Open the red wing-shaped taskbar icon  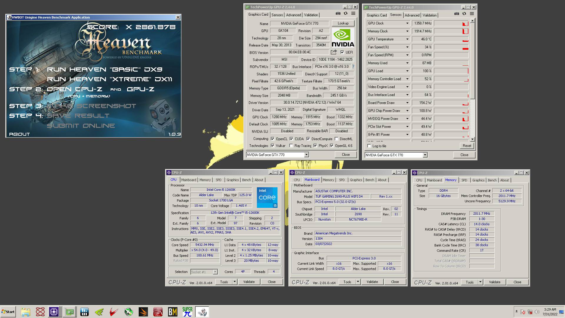click(114, 312)
